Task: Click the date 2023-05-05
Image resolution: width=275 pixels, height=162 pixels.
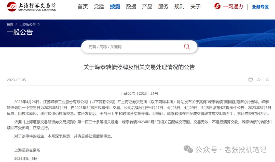Action: pyautogui.click(x=16, y=80)
